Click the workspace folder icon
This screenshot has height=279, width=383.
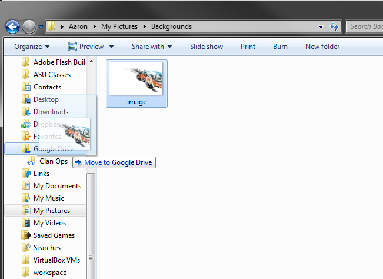[26, 273]
